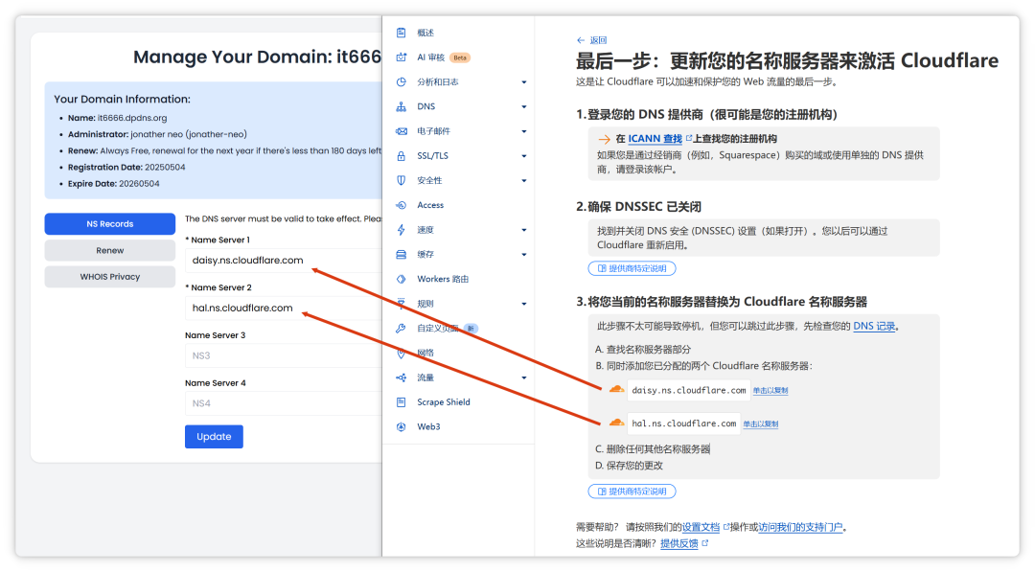Click 提供商特定说明 below nameserver step
The image size is (1035, 572).
632,492
